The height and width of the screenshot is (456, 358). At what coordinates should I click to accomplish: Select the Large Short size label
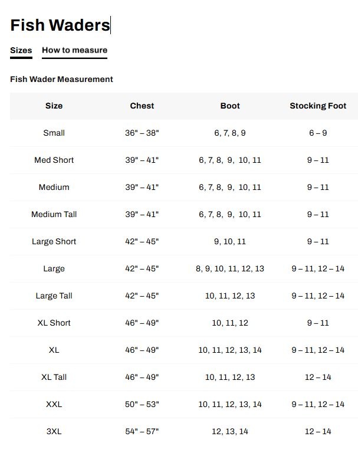tap(54, 241)
